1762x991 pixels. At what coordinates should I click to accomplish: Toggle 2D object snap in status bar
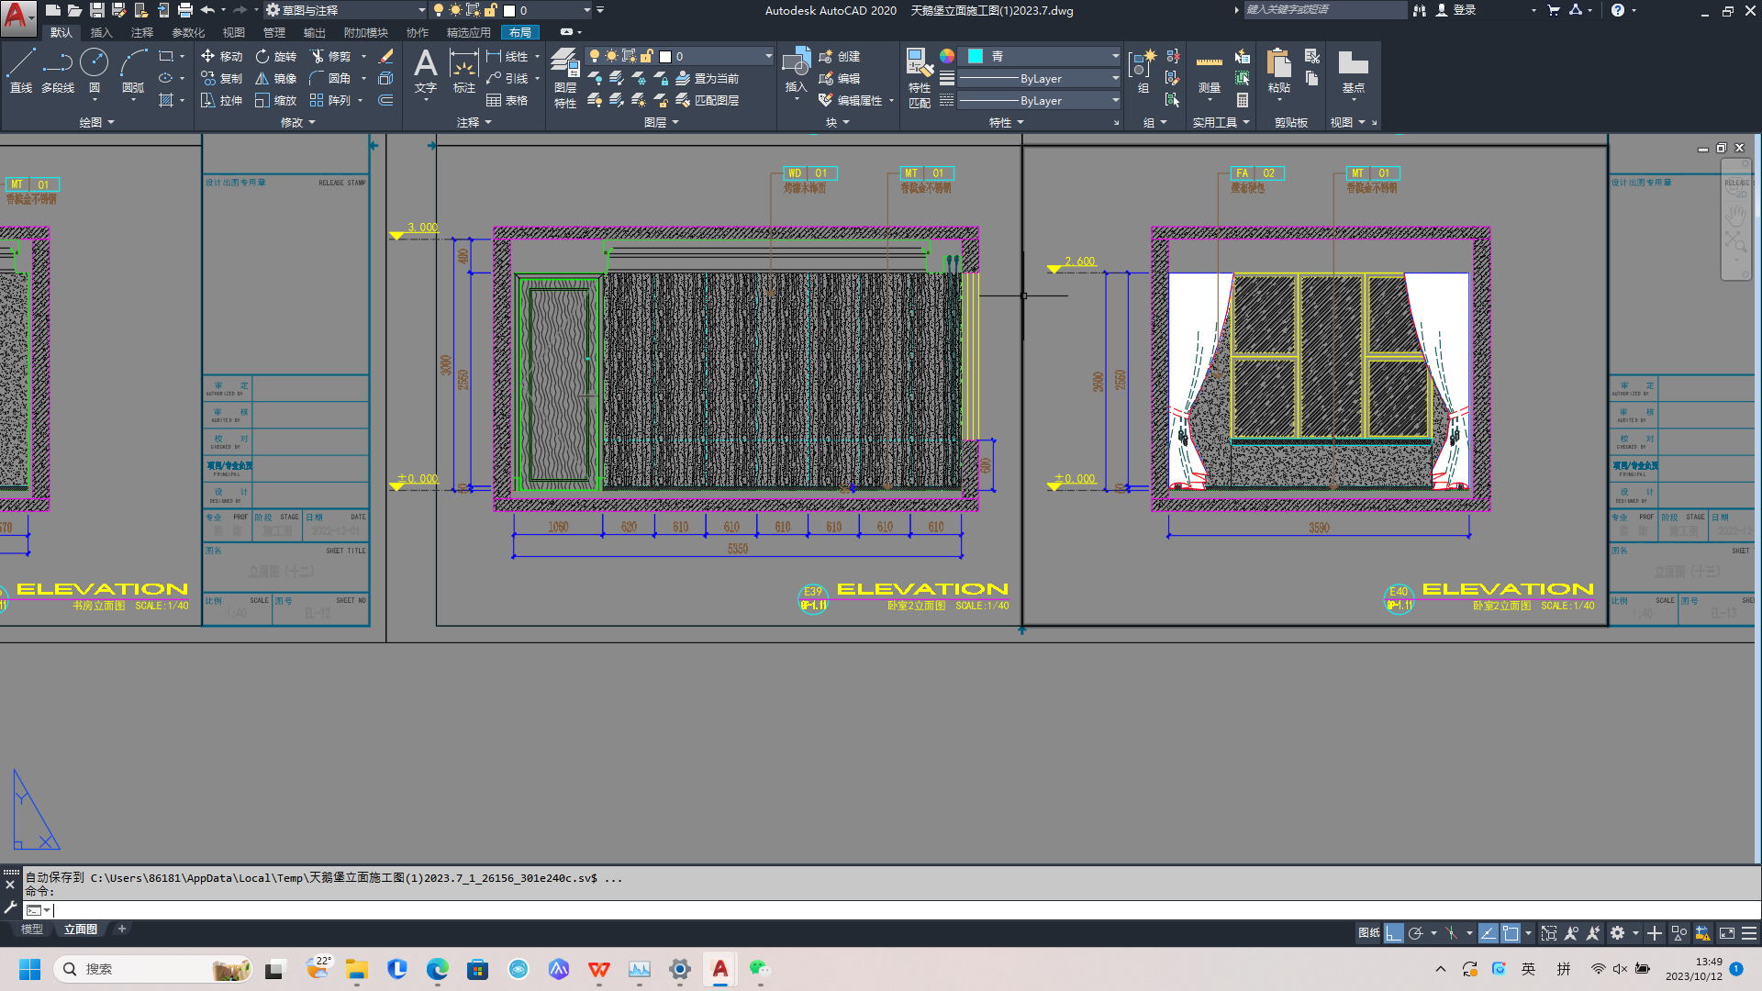(1511, 933)
